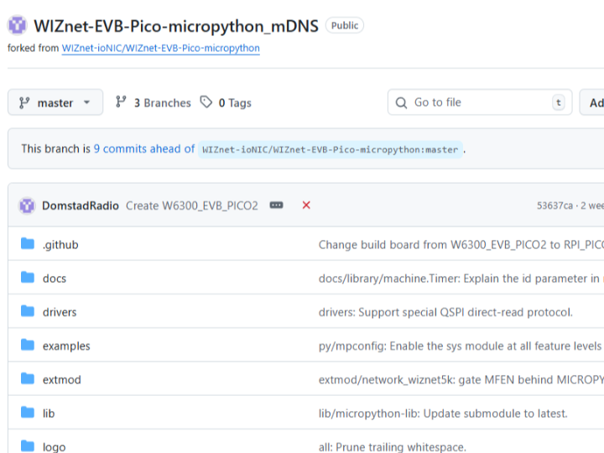This screenshot has width=604, height=453.
Task: Open the drivers folder
Action: click(60, 312)
